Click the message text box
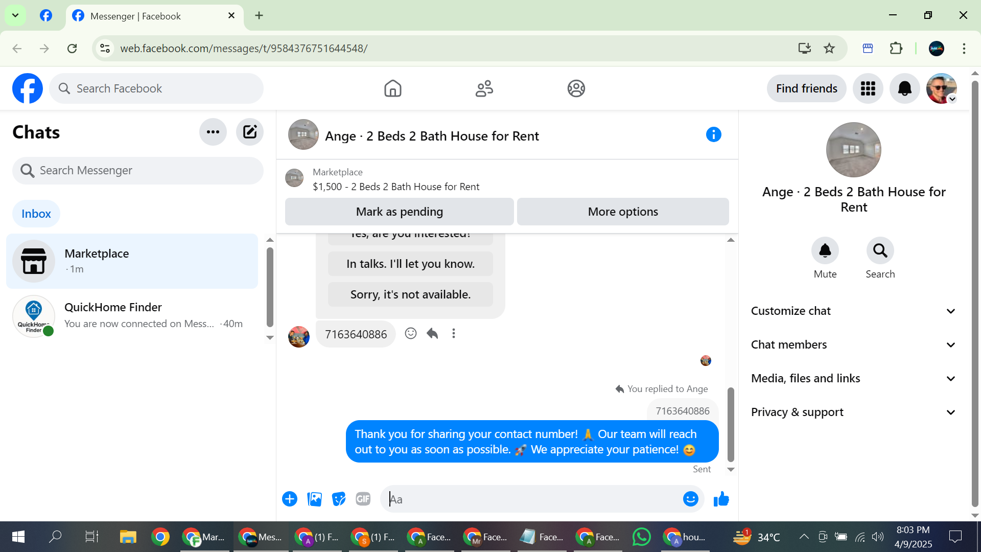Image resolution: width=981 pixels, height=552 pixels. click(x=531, y=499)
